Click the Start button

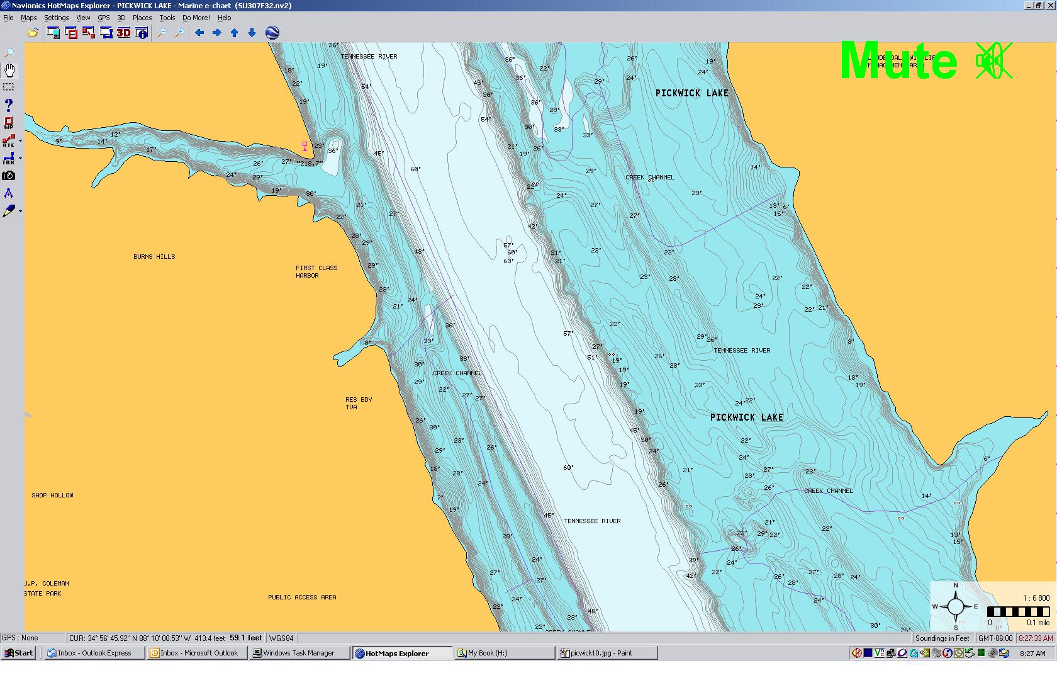18,653
